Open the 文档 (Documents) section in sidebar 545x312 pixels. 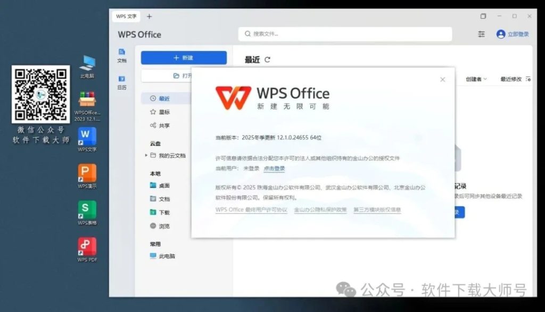tap(122, 54)
